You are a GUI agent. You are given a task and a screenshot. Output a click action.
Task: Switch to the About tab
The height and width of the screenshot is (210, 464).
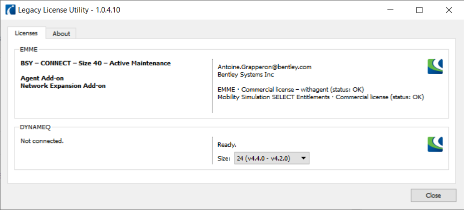coord(61,34)
